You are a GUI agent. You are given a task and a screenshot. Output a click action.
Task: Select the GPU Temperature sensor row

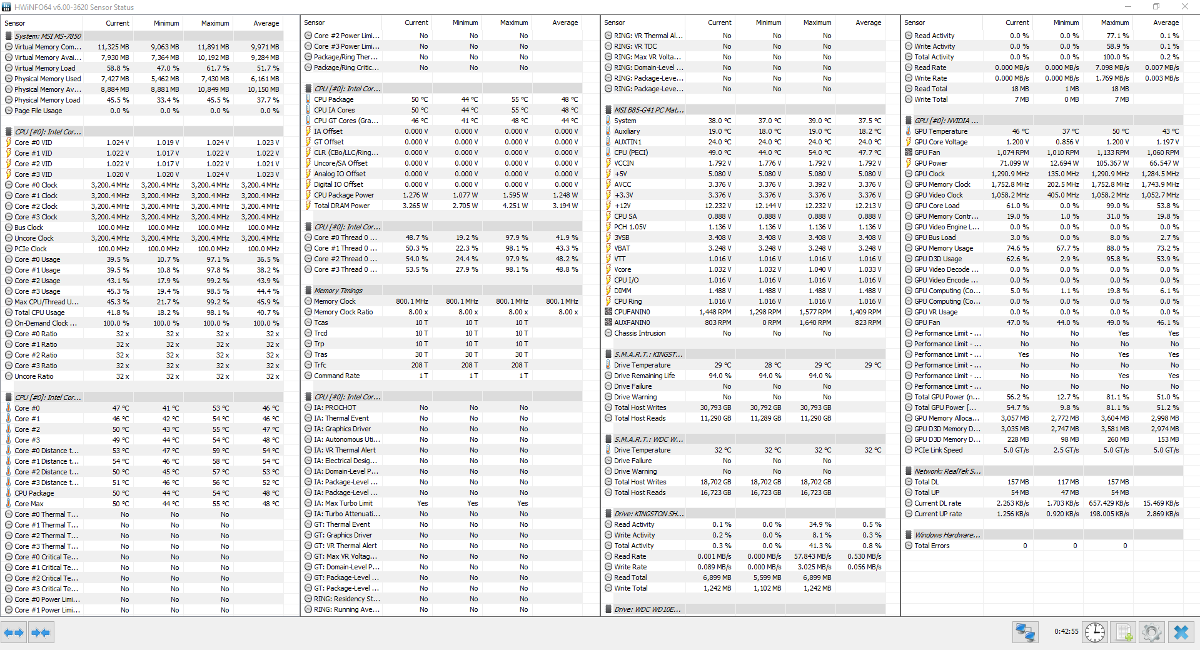coord(940,131)
